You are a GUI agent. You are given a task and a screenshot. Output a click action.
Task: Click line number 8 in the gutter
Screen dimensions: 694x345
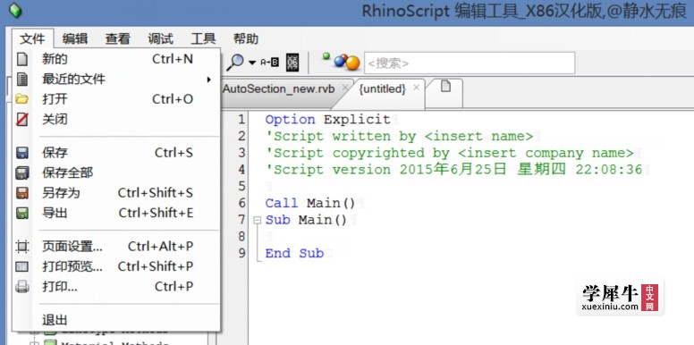241,237
